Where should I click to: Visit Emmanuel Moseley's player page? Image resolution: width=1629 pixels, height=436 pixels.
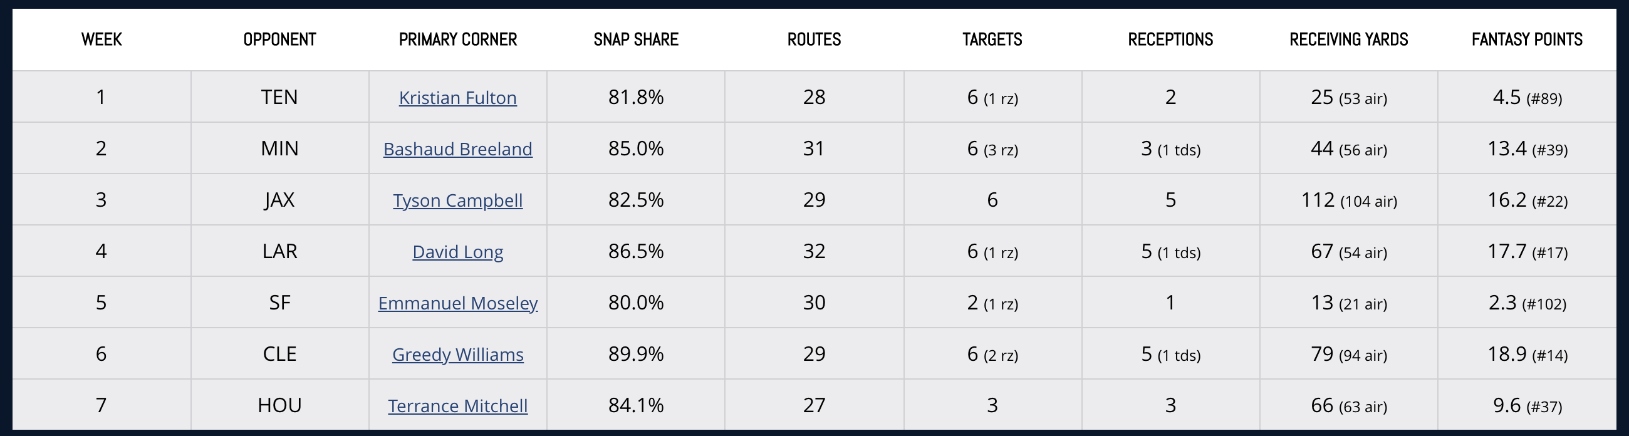tap(457, 303)
